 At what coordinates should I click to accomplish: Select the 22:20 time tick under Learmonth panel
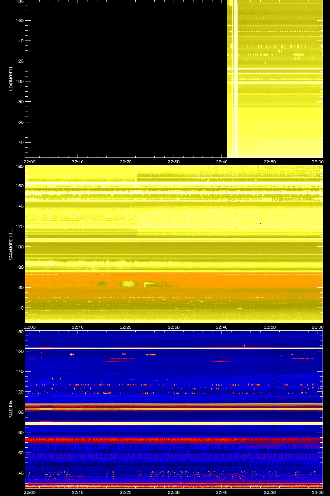point(126,162)
